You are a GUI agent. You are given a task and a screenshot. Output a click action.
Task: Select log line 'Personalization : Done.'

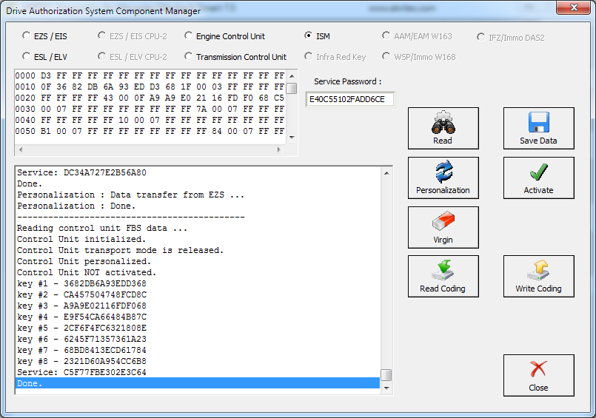point(198,206)
